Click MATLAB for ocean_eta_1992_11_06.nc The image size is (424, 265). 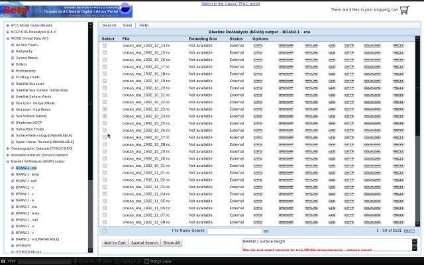coord(311,208)
